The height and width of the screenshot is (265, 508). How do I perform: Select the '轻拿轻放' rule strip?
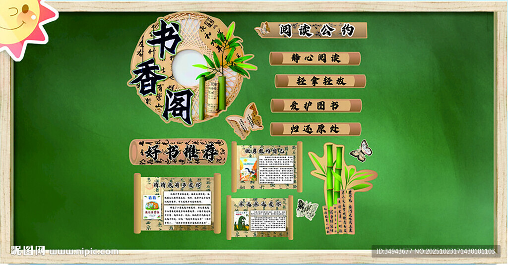click(320, 81)
